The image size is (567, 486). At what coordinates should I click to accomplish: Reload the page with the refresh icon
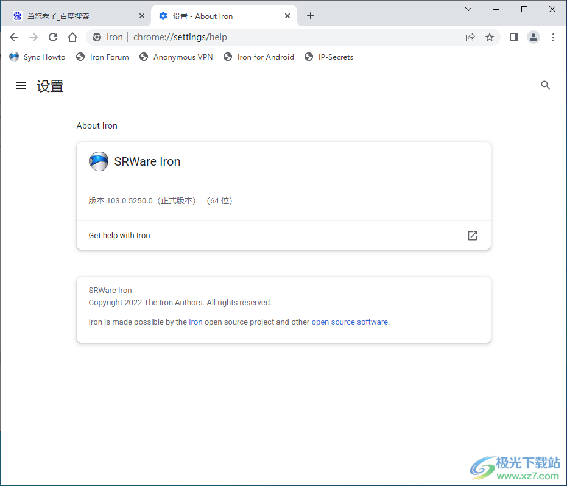tap(53, 37)
